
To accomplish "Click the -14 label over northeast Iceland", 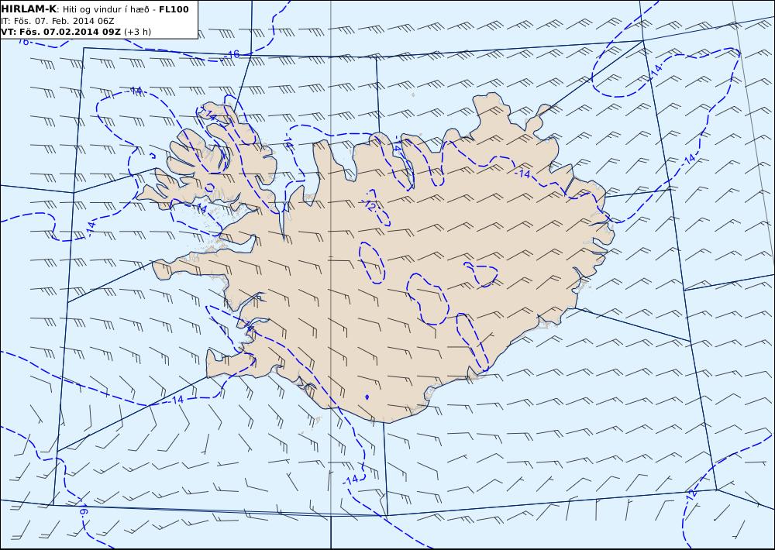I will coord(522,174).
